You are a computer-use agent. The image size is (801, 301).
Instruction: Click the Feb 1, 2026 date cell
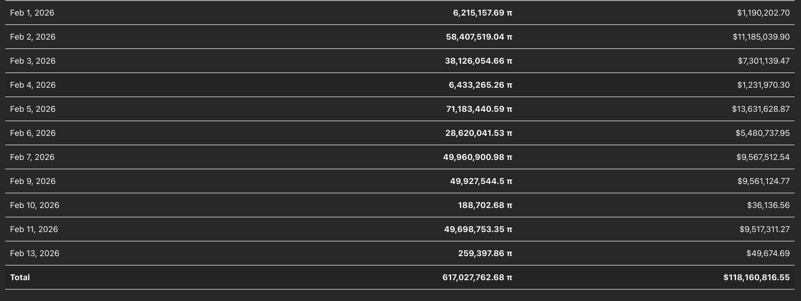pyautogui.click(x=32, y=13)
